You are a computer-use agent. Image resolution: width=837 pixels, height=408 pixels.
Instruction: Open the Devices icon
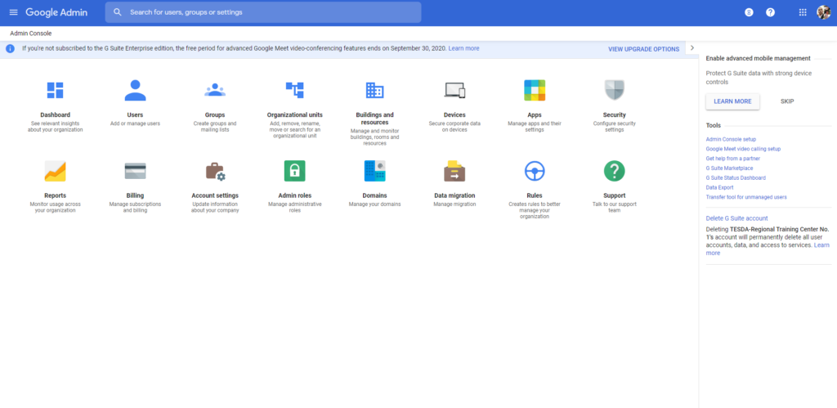[x=454, y=90]
